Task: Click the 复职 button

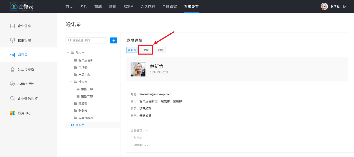Action: pos(146,50)
